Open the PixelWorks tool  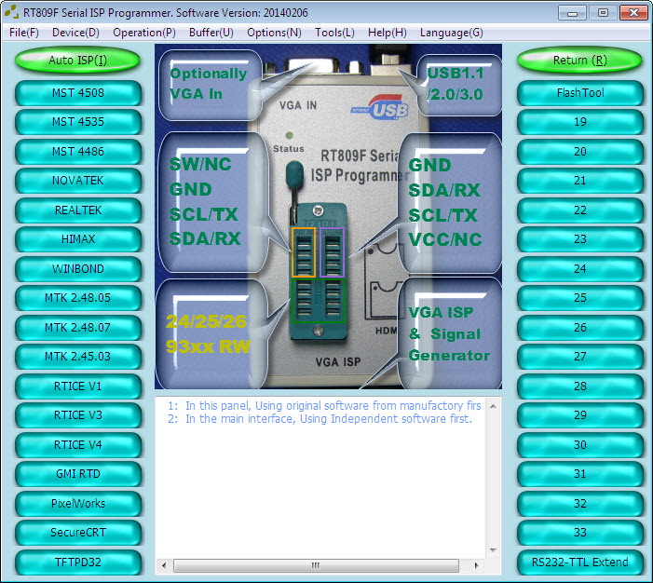click(78, 504)
